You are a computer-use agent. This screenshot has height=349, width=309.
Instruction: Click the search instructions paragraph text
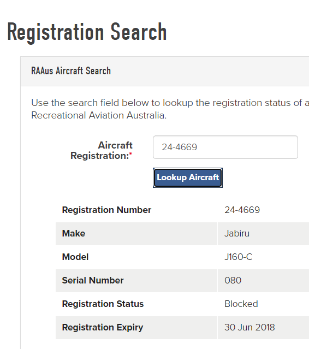(x=170, y=109)
